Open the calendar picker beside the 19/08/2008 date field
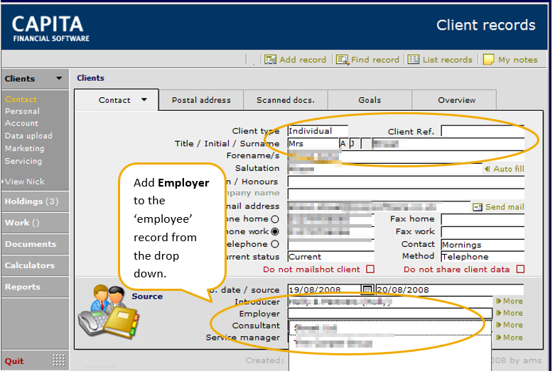Viewport: 555px width, 371px height. click(367, 289)
